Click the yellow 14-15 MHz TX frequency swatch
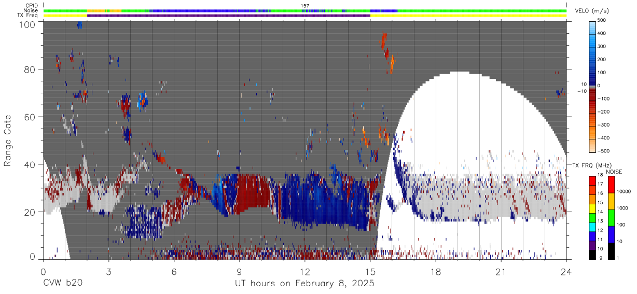The width and height of the screenshot is (637, 294). pos(592,208)
